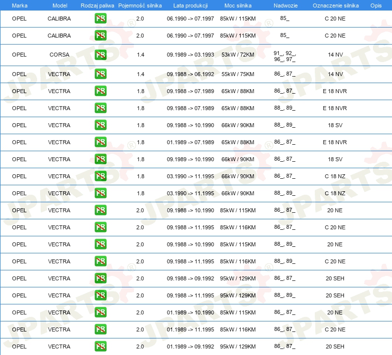392x355 pixels.
Task: Select the date cell 01.1989 -> 07.1989
Action: pyautogui.click(x=190, y=142)
